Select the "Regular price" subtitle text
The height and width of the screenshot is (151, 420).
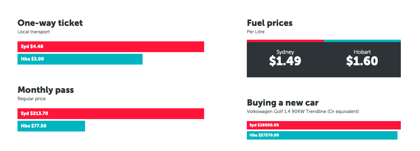point(32,99)
